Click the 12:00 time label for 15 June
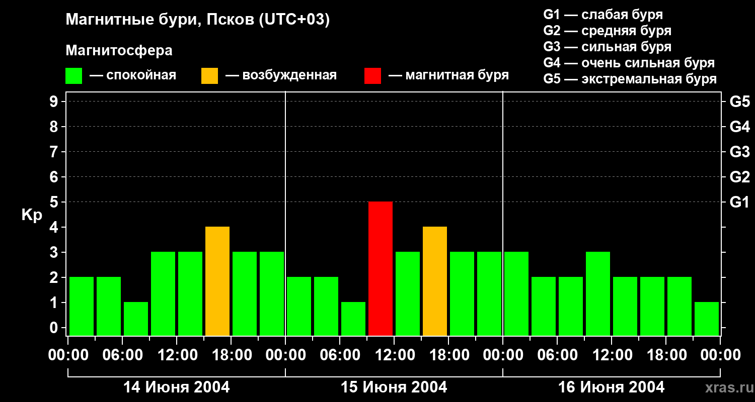 click(394, 355)
